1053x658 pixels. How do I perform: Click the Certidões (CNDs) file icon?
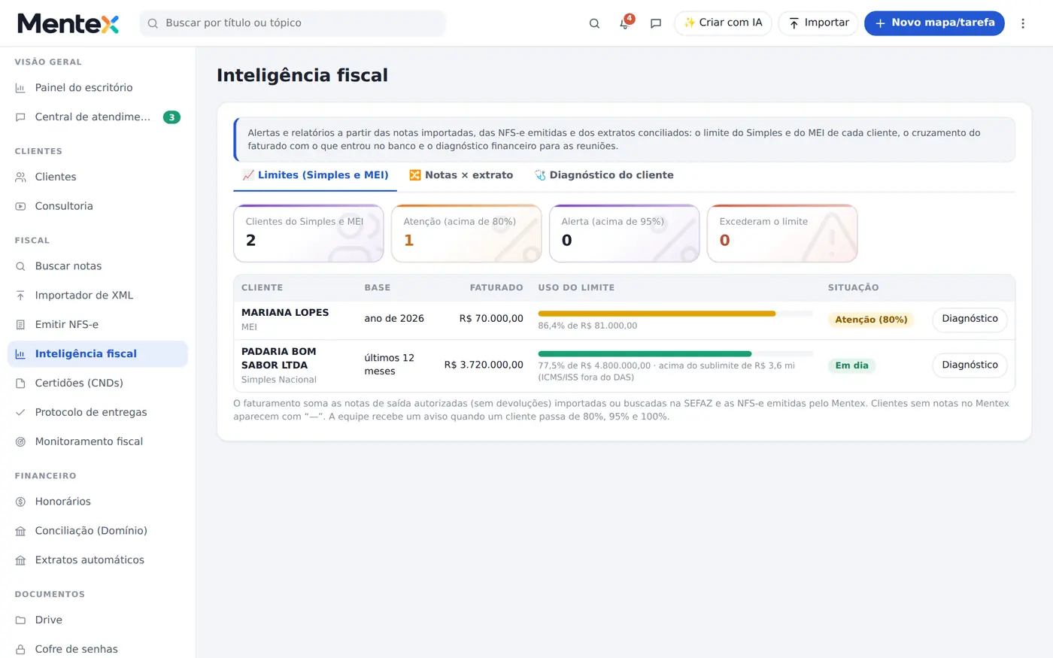click(20, 384)
